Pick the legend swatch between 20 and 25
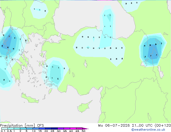This screenshot has height=132, width=171. [x=48, y=128]
